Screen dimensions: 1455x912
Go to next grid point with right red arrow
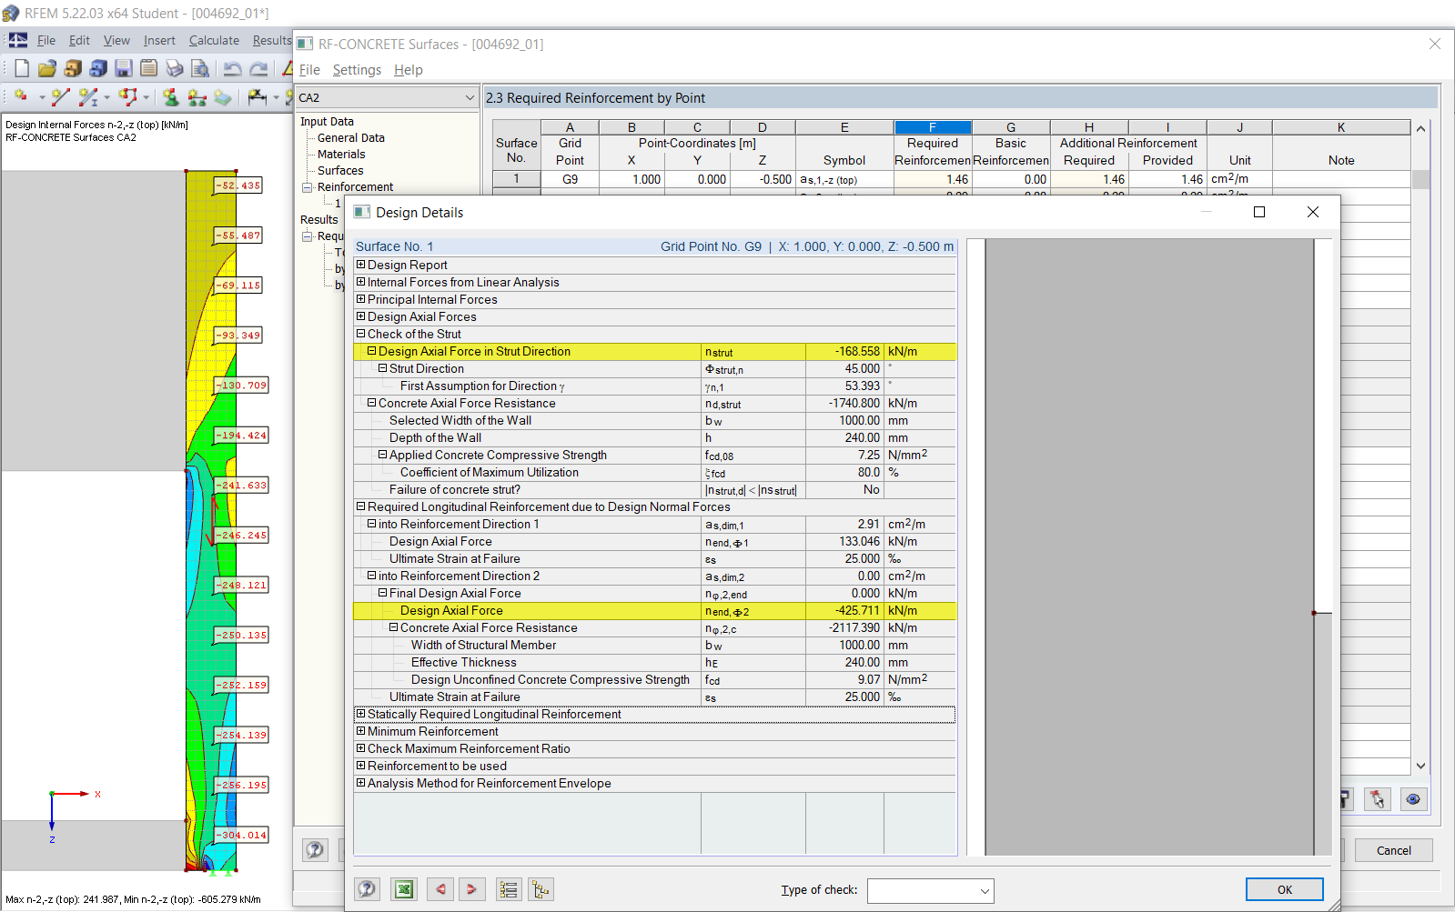click(x=471, y=889)
